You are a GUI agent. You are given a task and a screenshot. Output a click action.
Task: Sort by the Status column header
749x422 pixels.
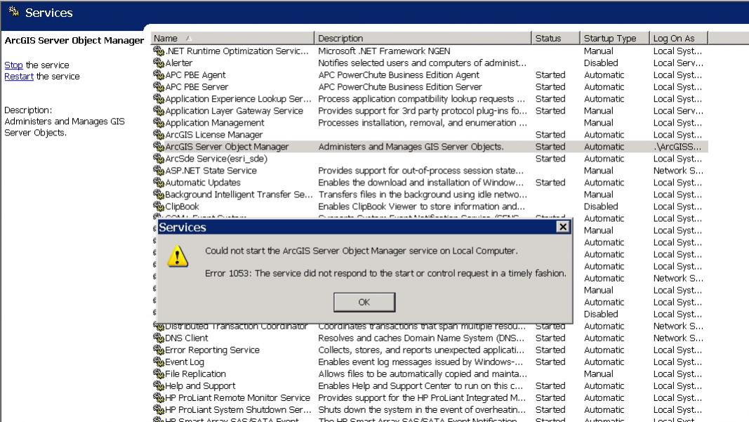[555, 38]
